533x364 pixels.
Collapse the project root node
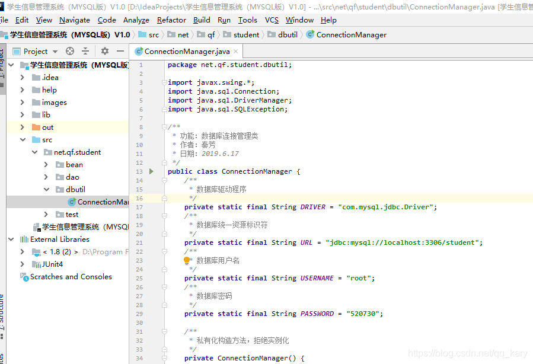[11, 65]
